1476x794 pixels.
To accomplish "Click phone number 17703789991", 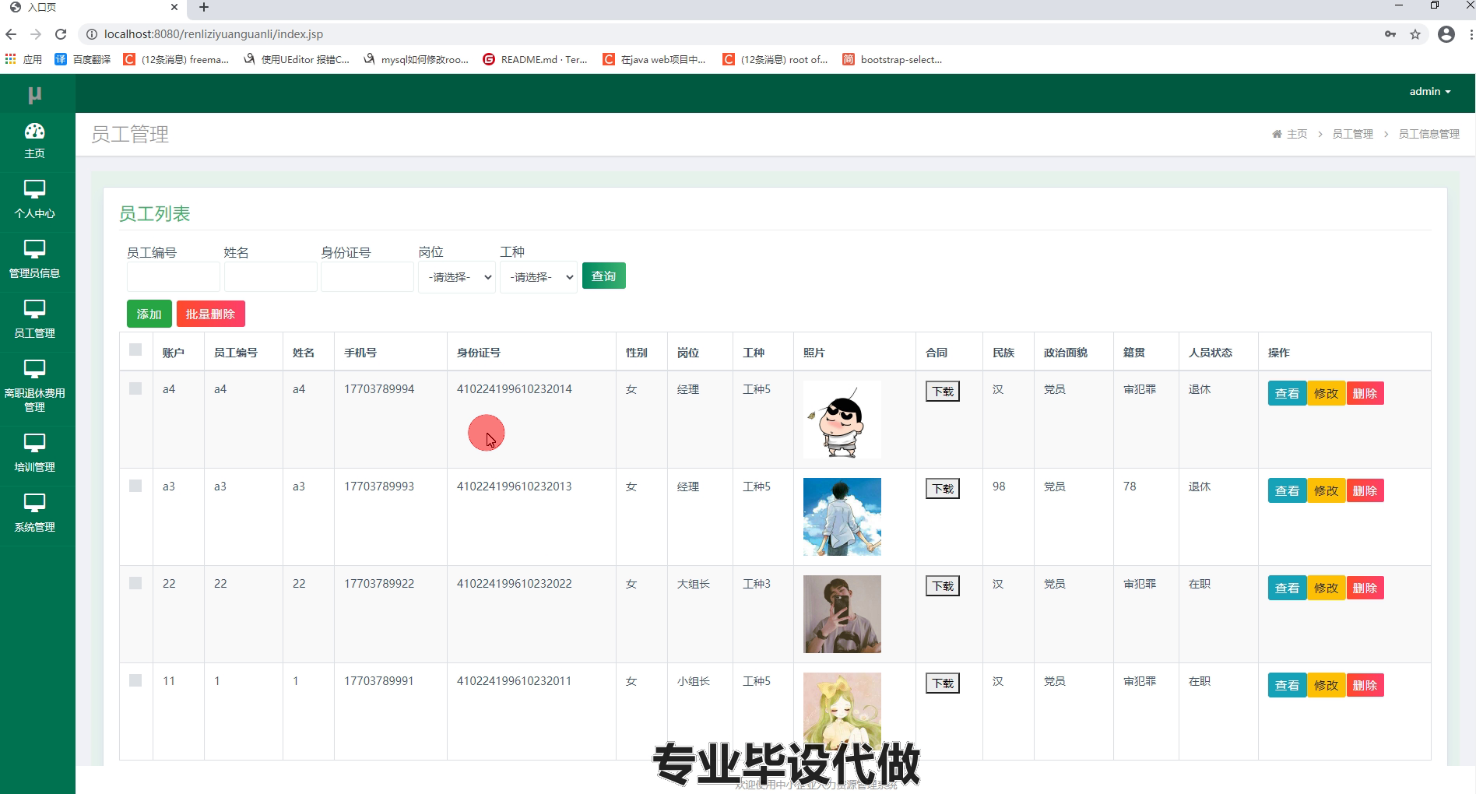I will (x=379, y=681).
